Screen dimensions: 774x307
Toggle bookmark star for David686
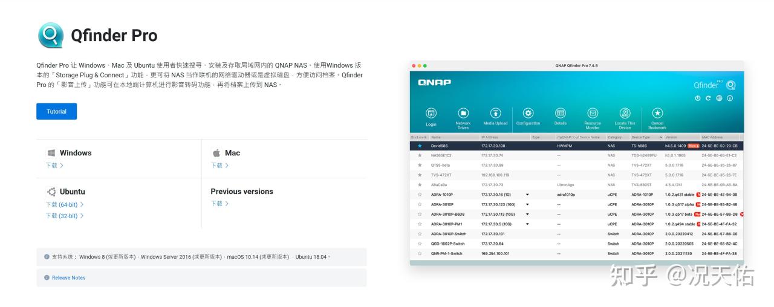[420, 146]
